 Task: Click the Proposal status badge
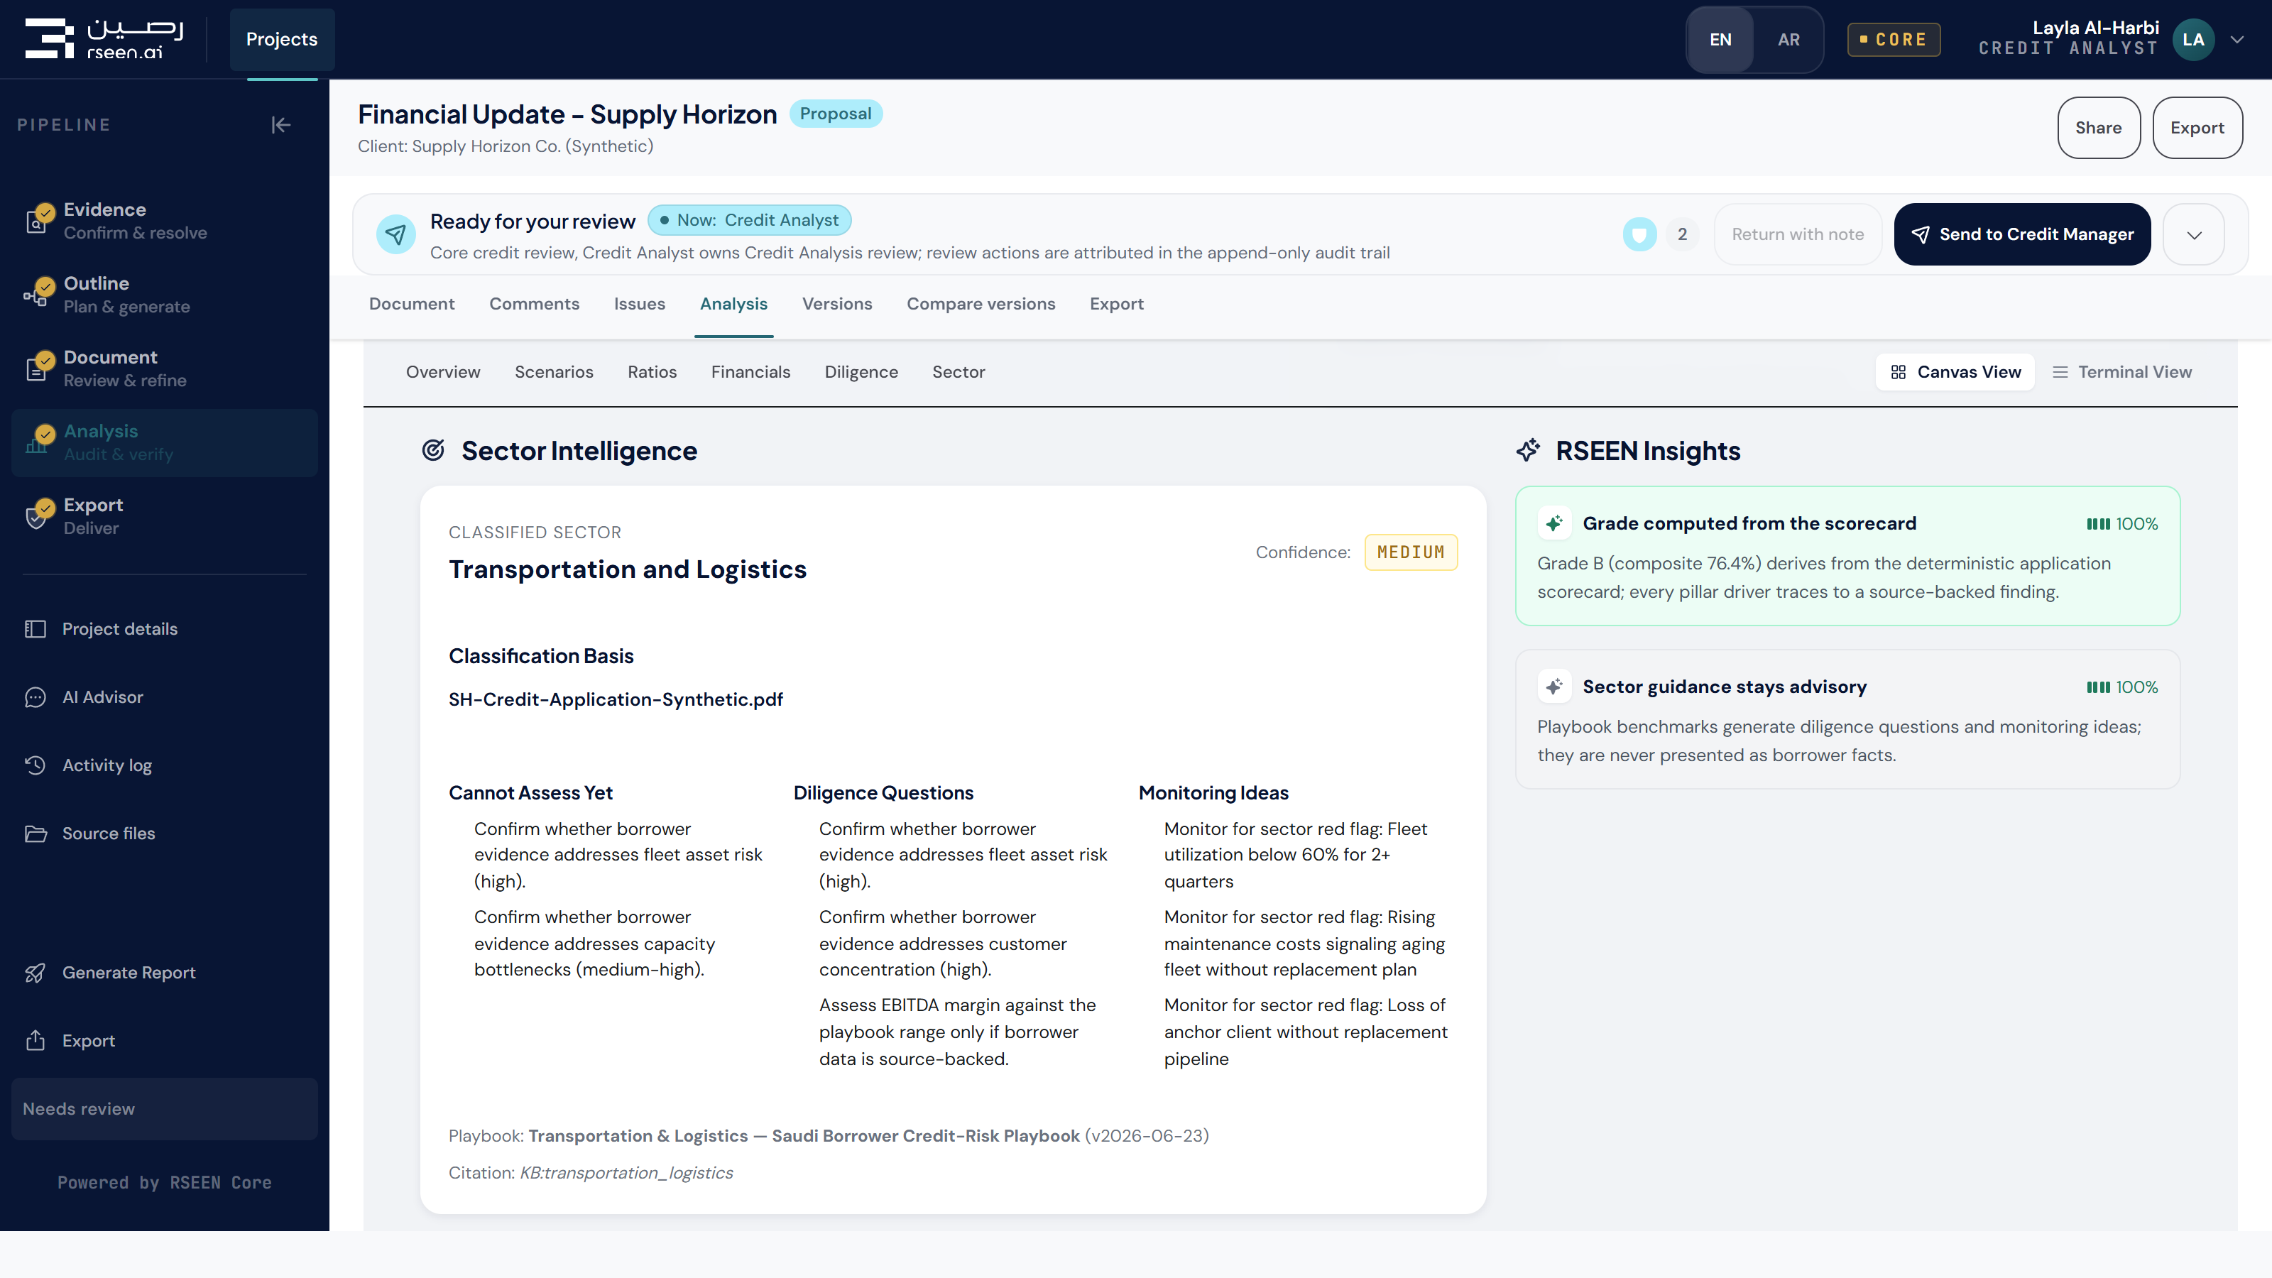[835, 114]
